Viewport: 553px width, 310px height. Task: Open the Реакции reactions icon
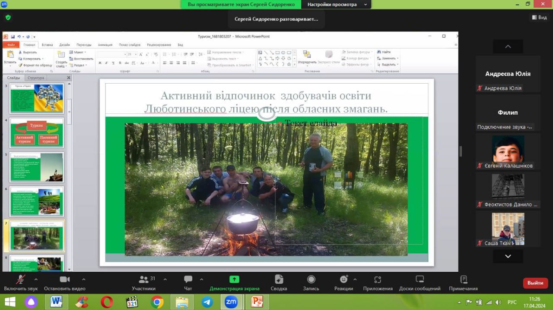[x=344, y=279]
